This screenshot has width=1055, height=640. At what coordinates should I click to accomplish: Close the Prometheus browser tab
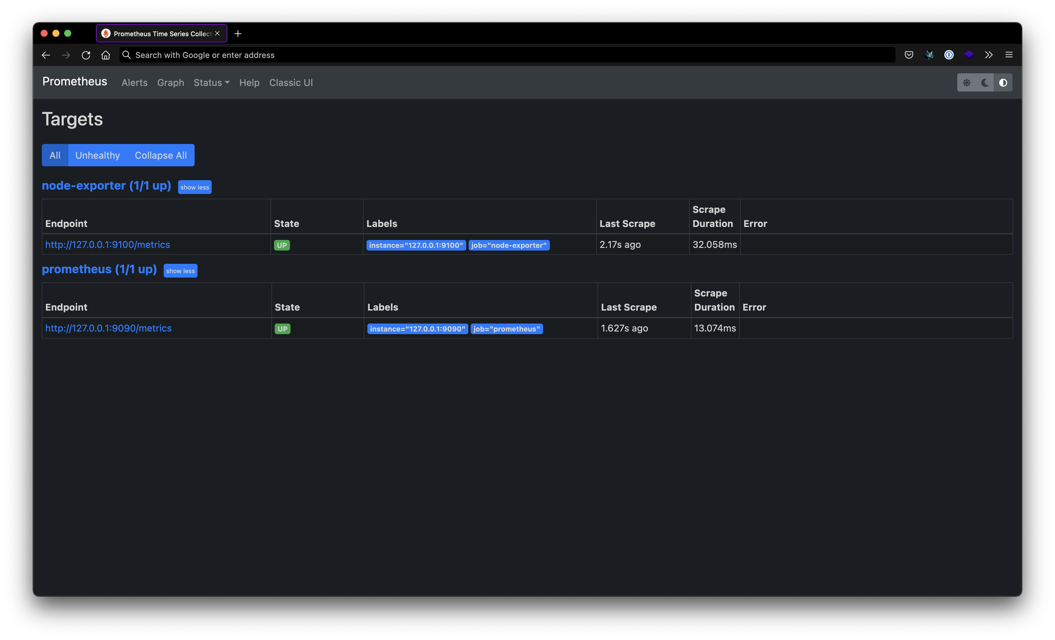click(217, 33)
